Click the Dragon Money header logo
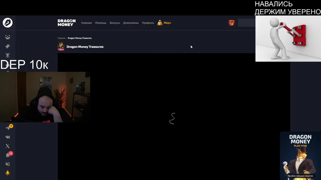 click(x=66, y=23)
